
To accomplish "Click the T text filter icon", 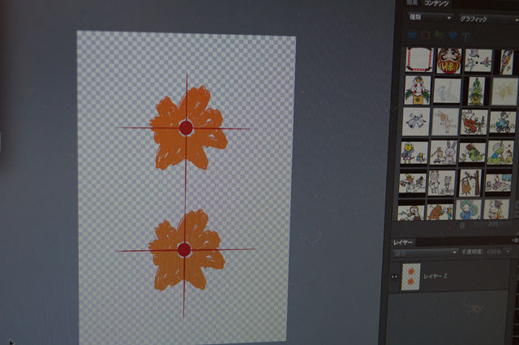I will [467, 36].
